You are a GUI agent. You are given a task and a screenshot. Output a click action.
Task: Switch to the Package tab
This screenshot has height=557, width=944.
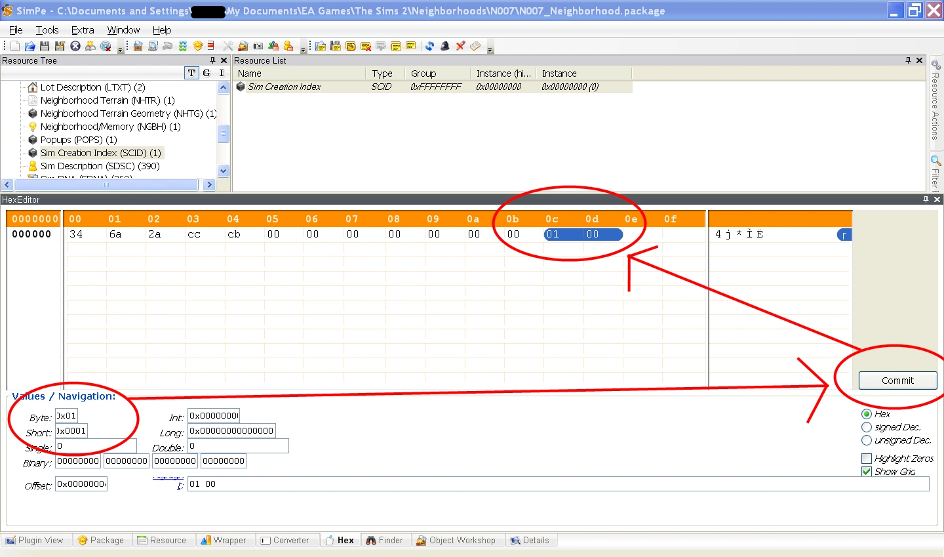tap(101, 541)
